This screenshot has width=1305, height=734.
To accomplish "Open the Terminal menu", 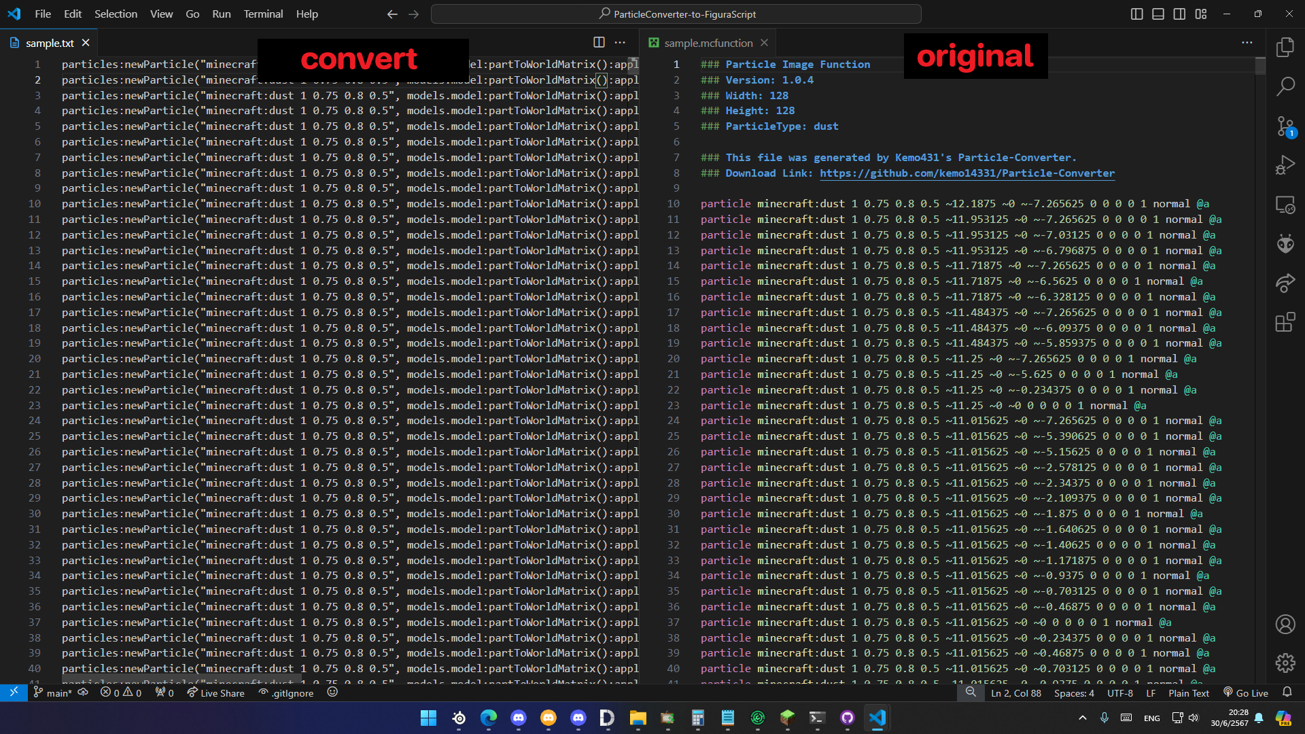I will 263,14.
